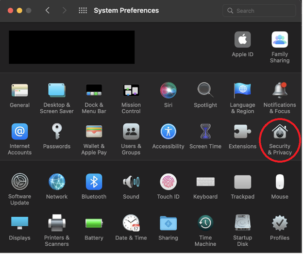
Task: Close the System Preferences window
Action: click(10, 10)
